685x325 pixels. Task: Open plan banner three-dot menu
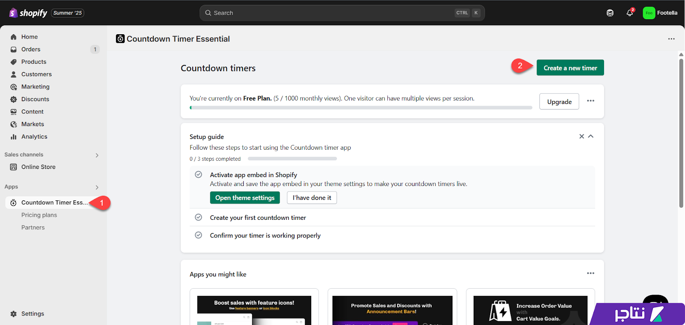(x=591, y=101)
